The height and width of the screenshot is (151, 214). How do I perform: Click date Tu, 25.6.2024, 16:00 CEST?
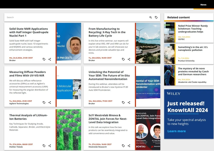tap(100, 58)
